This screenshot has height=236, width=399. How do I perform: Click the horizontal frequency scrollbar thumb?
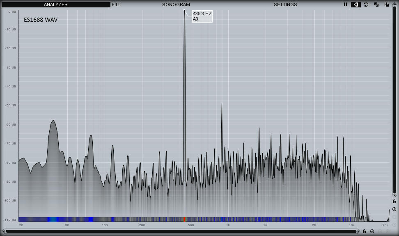181,231
